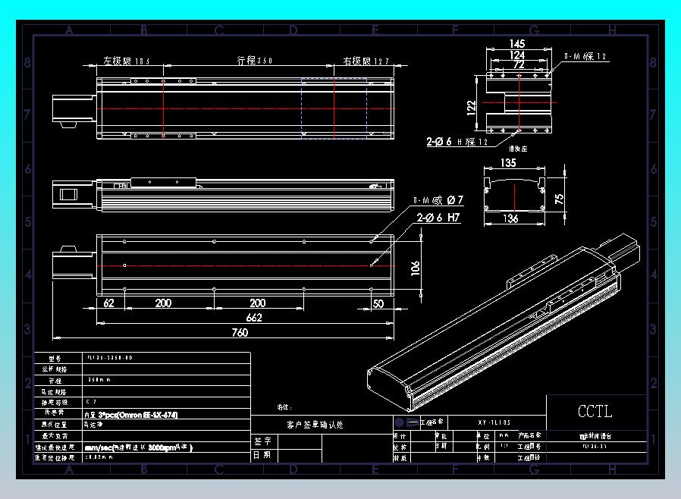
Task: Click the 工程图号 label in title block
Action: [x=529, y=447]
